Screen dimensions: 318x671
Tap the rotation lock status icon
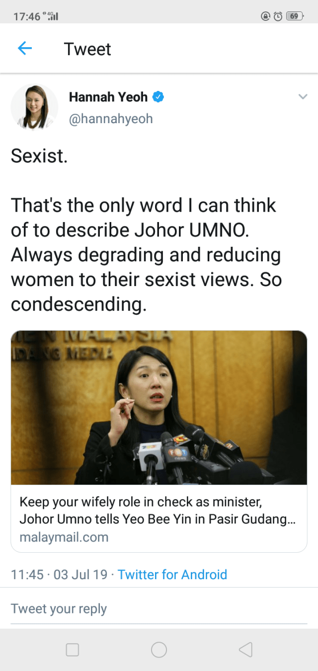(x=266, y=16)
